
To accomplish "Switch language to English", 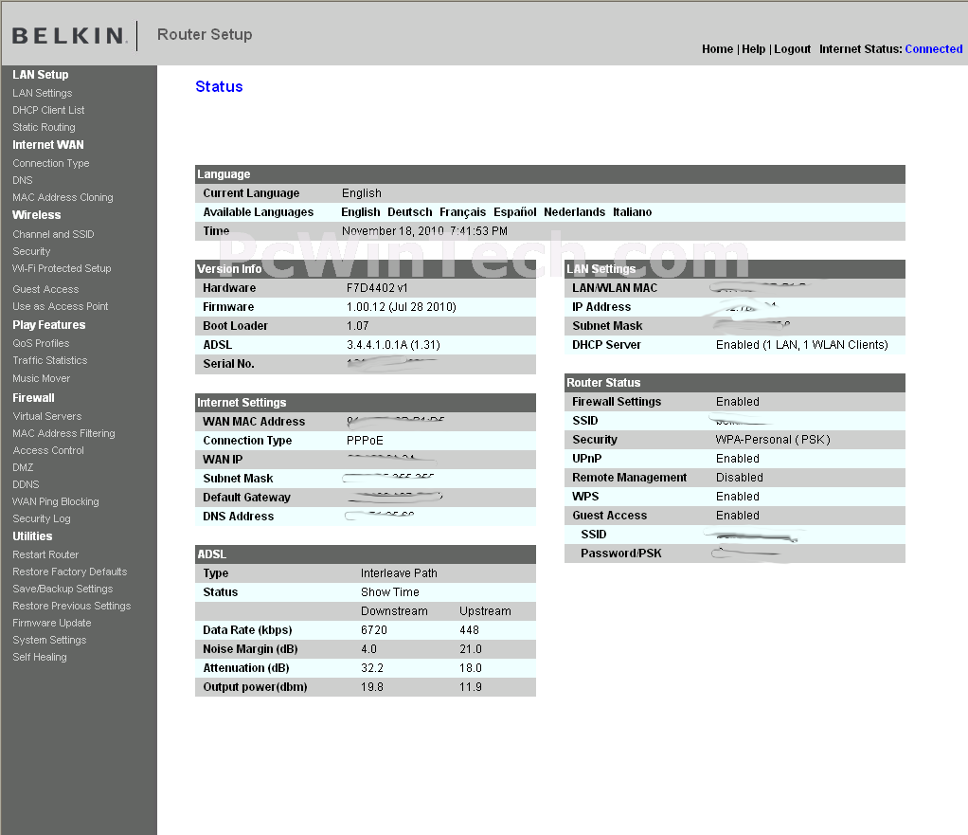I will pyautogui.click(x=361, y=212).
